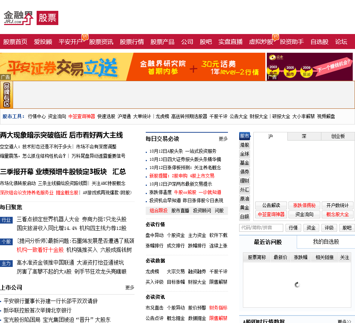Click the 公告解读 button
This screenshot has height=323, width=355.
[271, 206]
